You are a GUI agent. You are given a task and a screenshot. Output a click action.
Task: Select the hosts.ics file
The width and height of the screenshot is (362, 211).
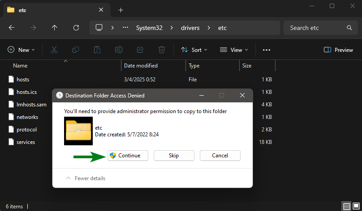(26, 92)
